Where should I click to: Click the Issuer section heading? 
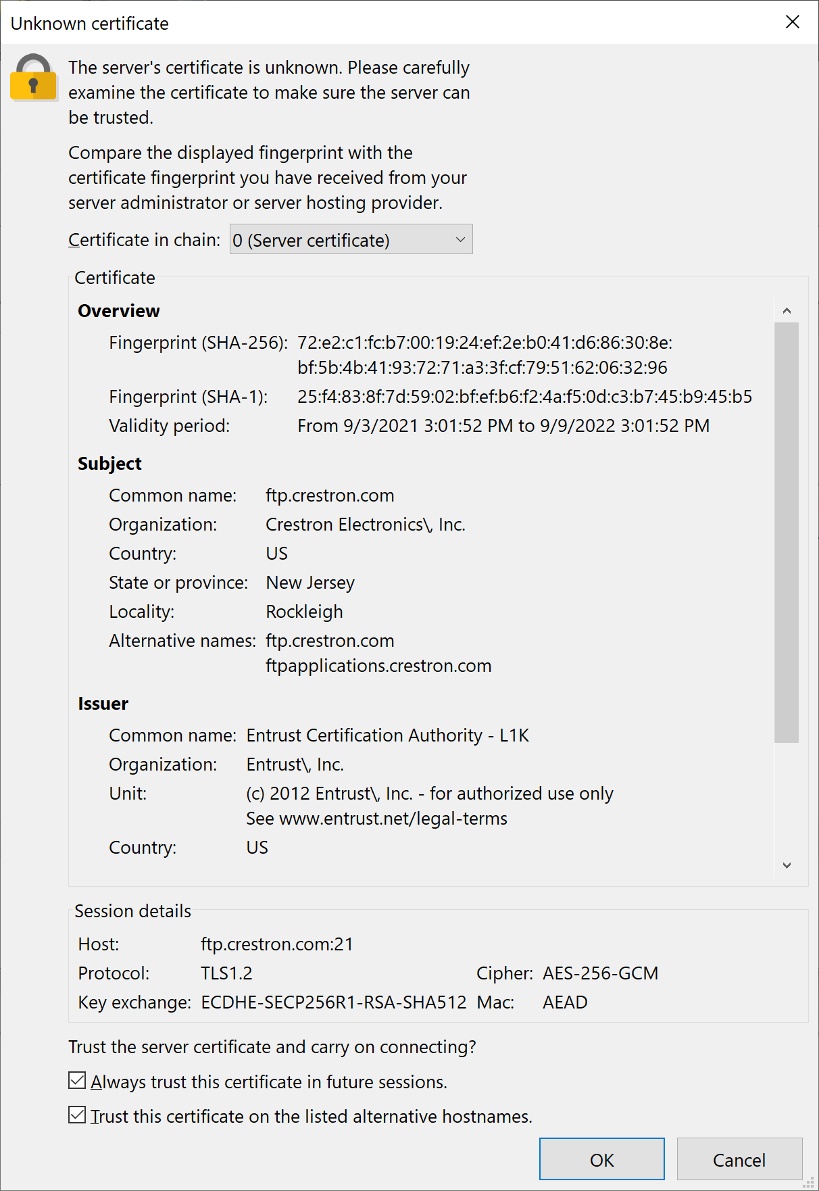(103, 704)
